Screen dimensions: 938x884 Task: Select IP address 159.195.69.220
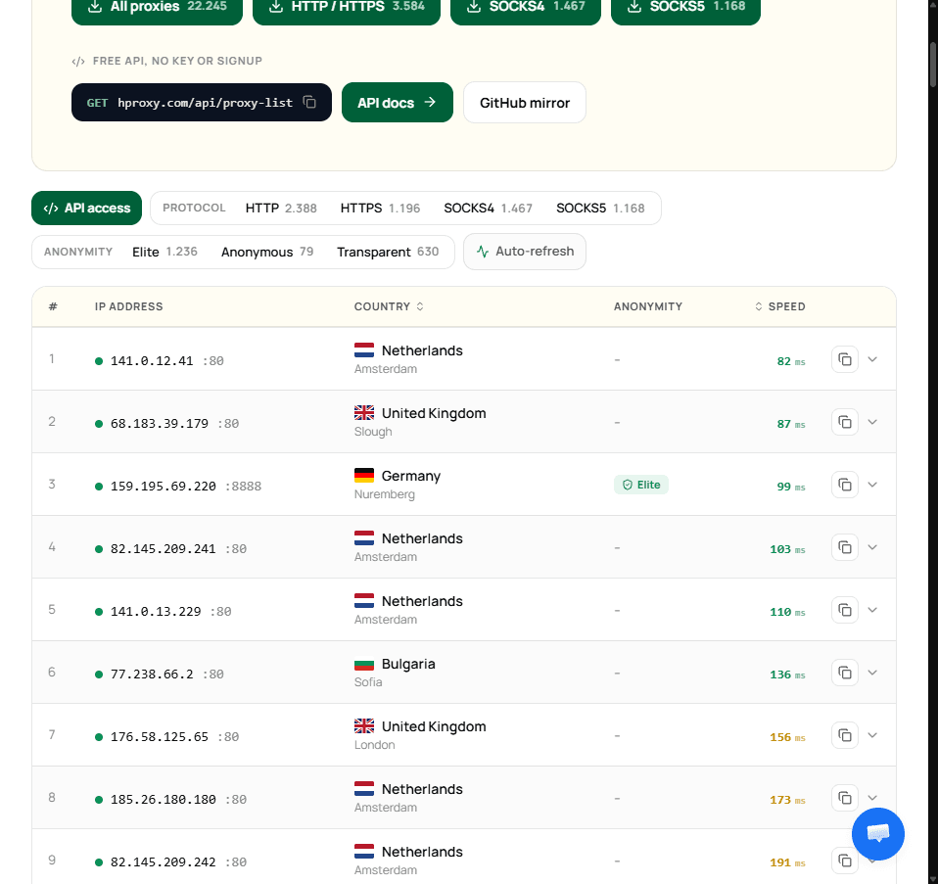[164, 487]
